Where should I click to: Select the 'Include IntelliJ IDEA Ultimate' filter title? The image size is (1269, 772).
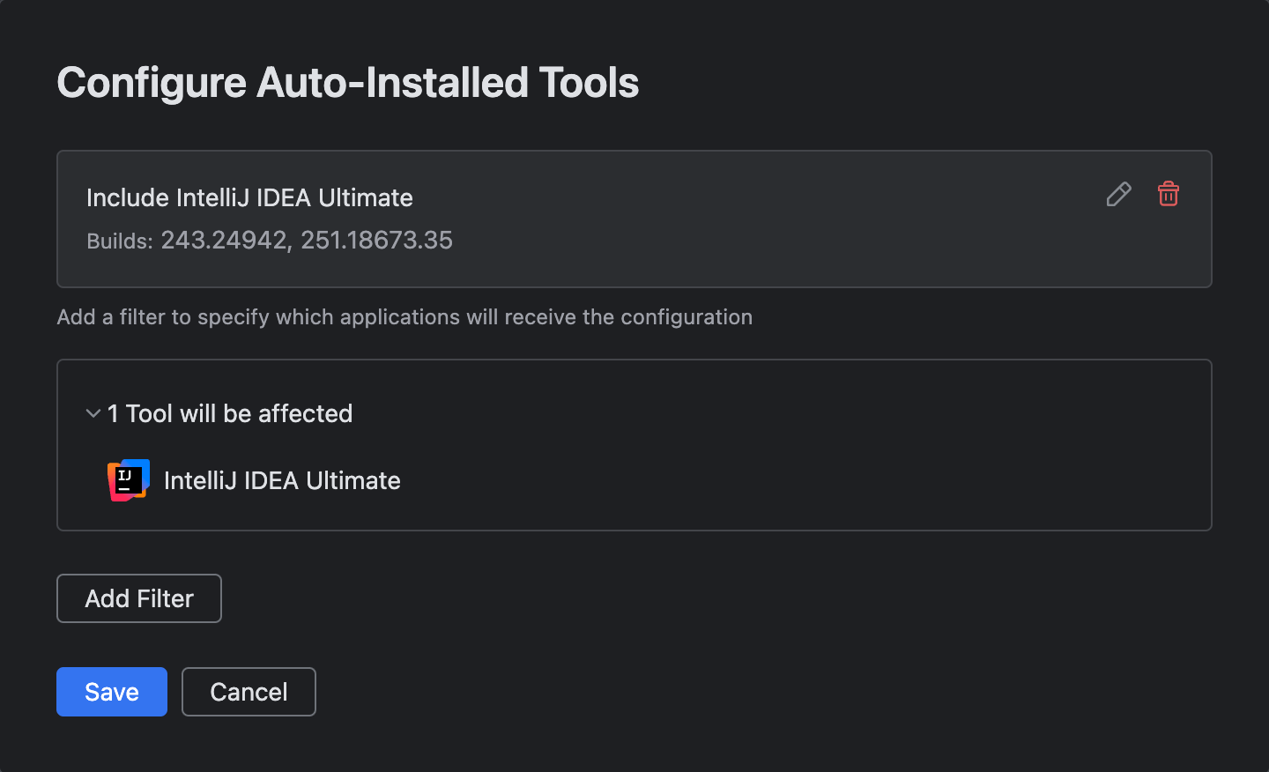249,197
